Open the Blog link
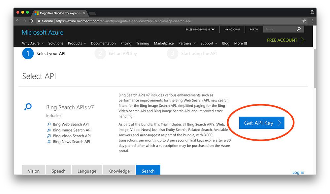Screen dimensions: 330x194 [x=226, y=43]
